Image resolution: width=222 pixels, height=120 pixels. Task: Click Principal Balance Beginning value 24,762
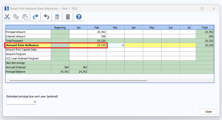pos(60,72)
